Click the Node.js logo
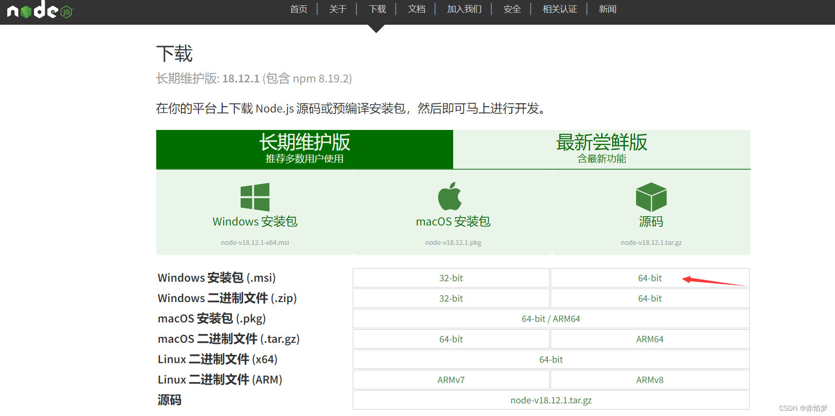Viewport: 835px width, 416px height. pos(40,9)
